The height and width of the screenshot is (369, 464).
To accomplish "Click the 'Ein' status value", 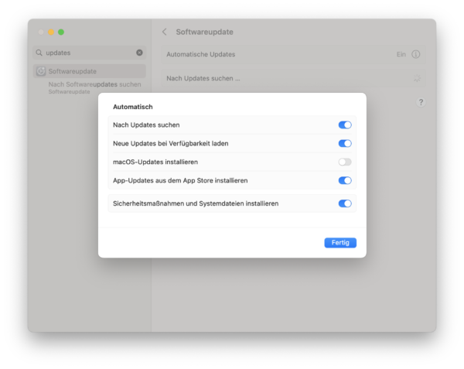I will 401,54.
